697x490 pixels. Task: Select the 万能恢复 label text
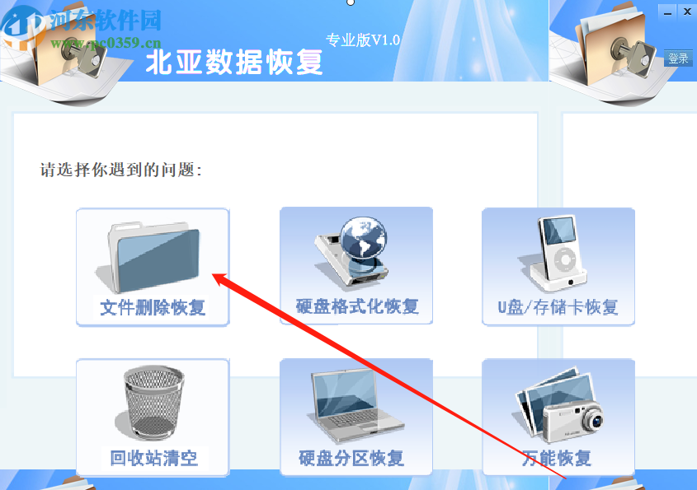click(x=557, y=458)
